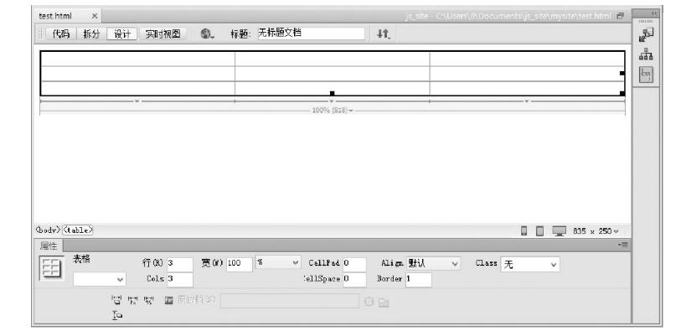676x331 pixels.
Task: Open the Align 默认 dropdown
Action: pyautogui.click(x=433, y=263)
